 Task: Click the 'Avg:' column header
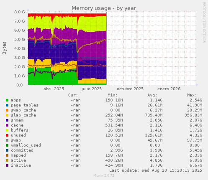point(152,95)
